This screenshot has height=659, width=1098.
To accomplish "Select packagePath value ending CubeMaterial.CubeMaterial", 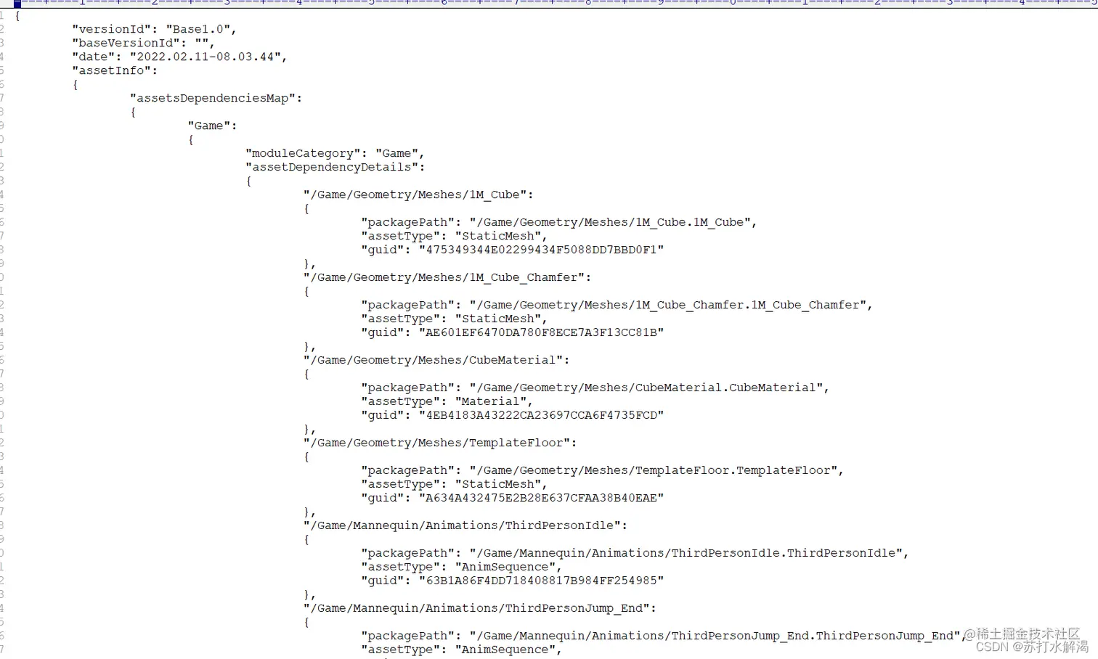I will (646, 388).
